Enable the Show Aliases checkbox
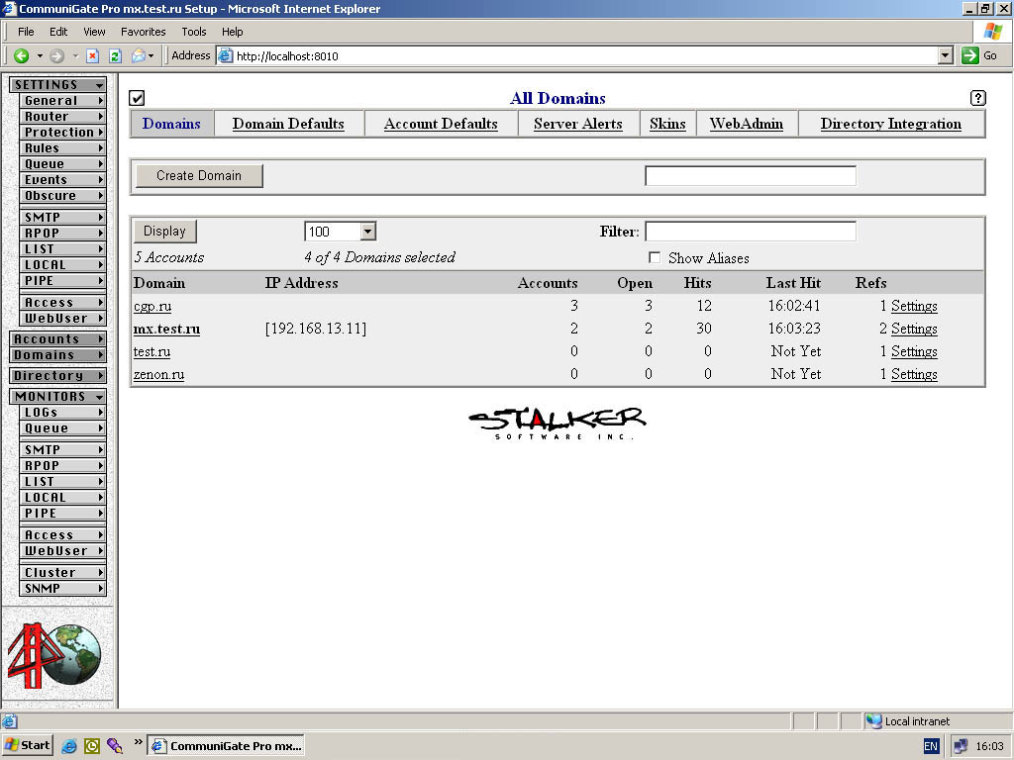The width and height of the screenshot is (1014, 760). click(654, 257)
